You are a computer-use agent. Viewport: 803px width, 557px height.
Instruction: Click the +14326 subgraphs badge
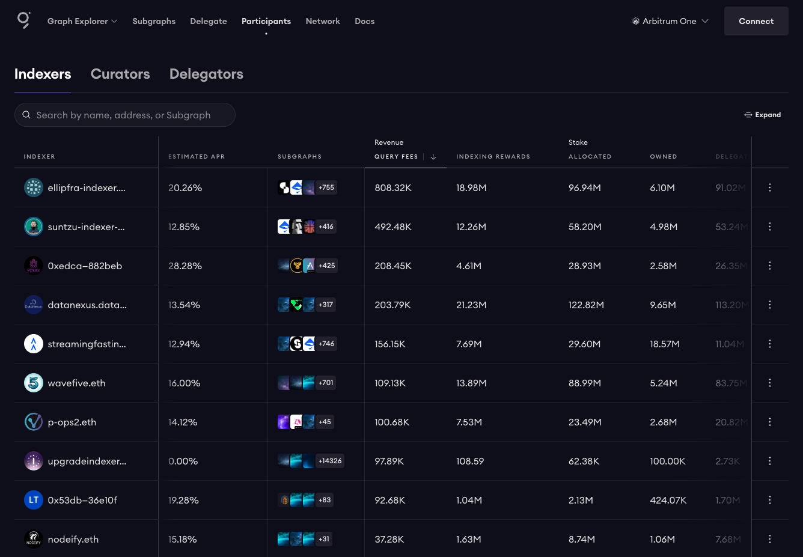coord(330,461)
